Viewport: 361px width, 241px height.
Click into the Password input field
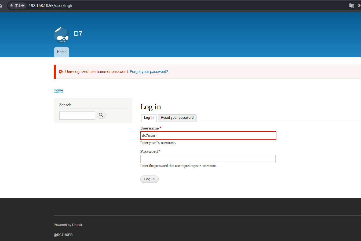click(x=208, y=159)
